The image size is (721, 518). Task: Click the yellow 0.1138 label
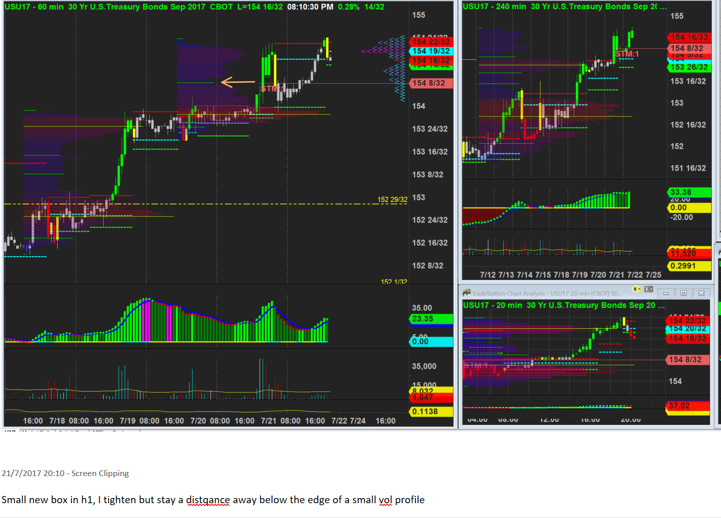tap(431, 412)
